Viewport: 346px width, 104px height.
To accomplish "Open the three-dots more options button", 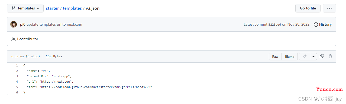I will [x=329, y=8].
